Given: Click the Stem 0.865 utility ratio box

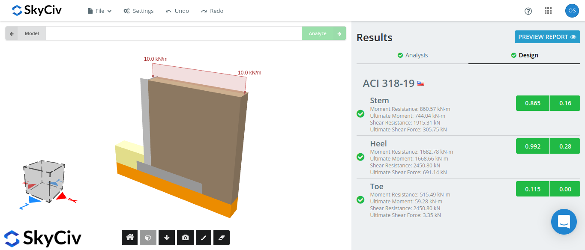Looking at the screenshot, I should [532, 103].
